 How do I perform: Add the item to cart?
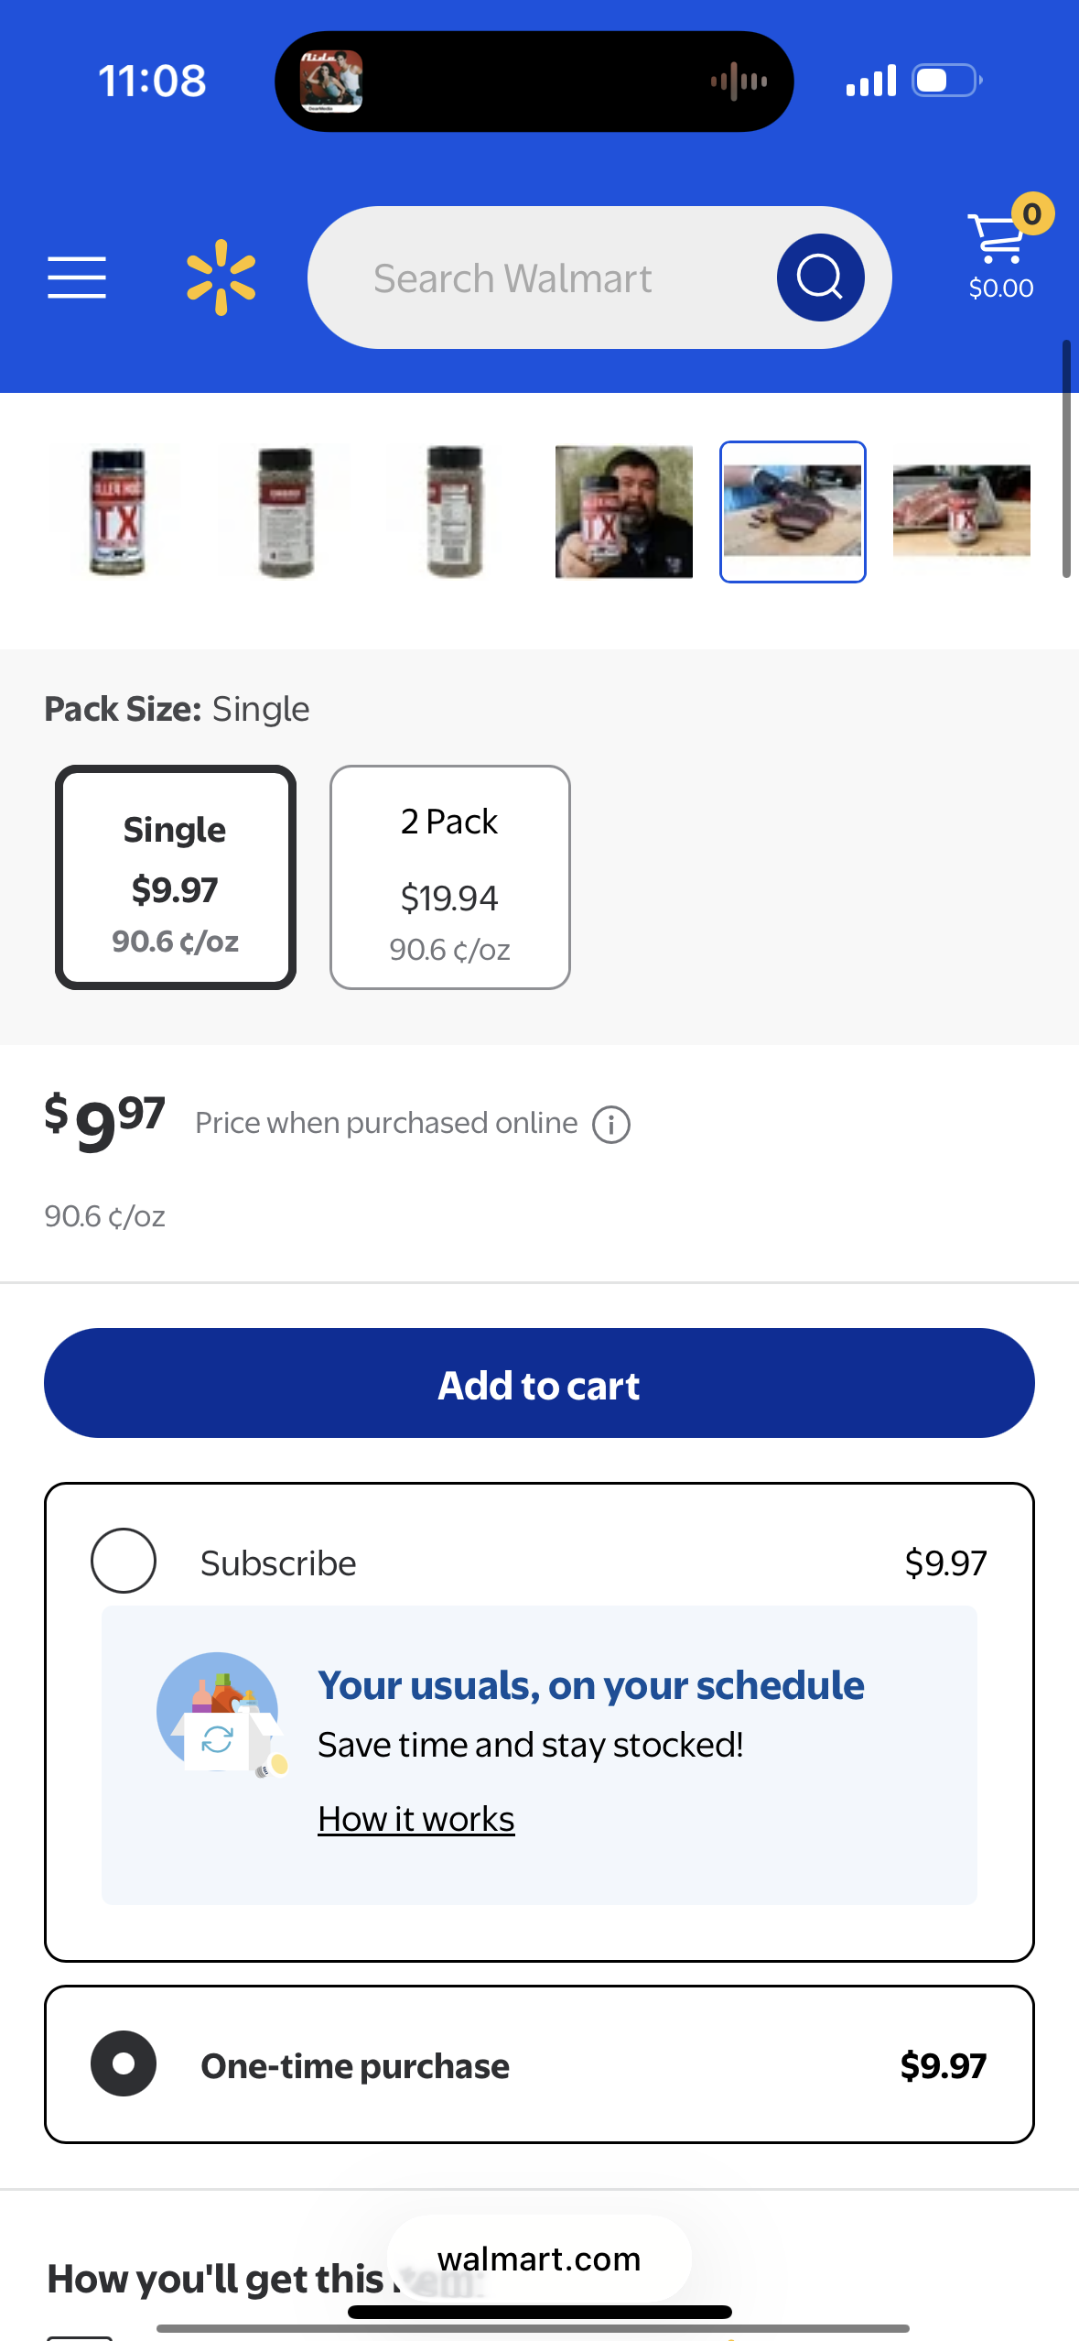(x=539, y=1383)
